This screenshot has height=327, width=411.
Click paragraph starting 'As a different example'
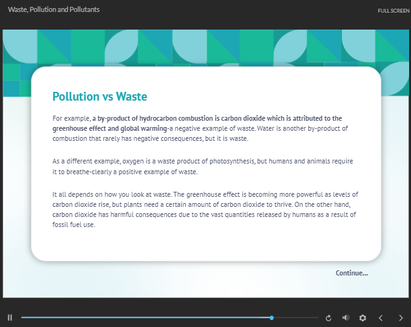pos(203,166)
